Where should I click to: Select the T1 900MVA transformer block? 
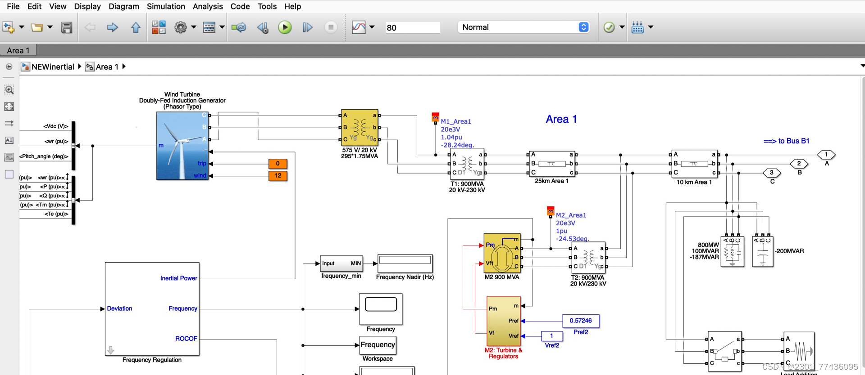click(467, 164)
